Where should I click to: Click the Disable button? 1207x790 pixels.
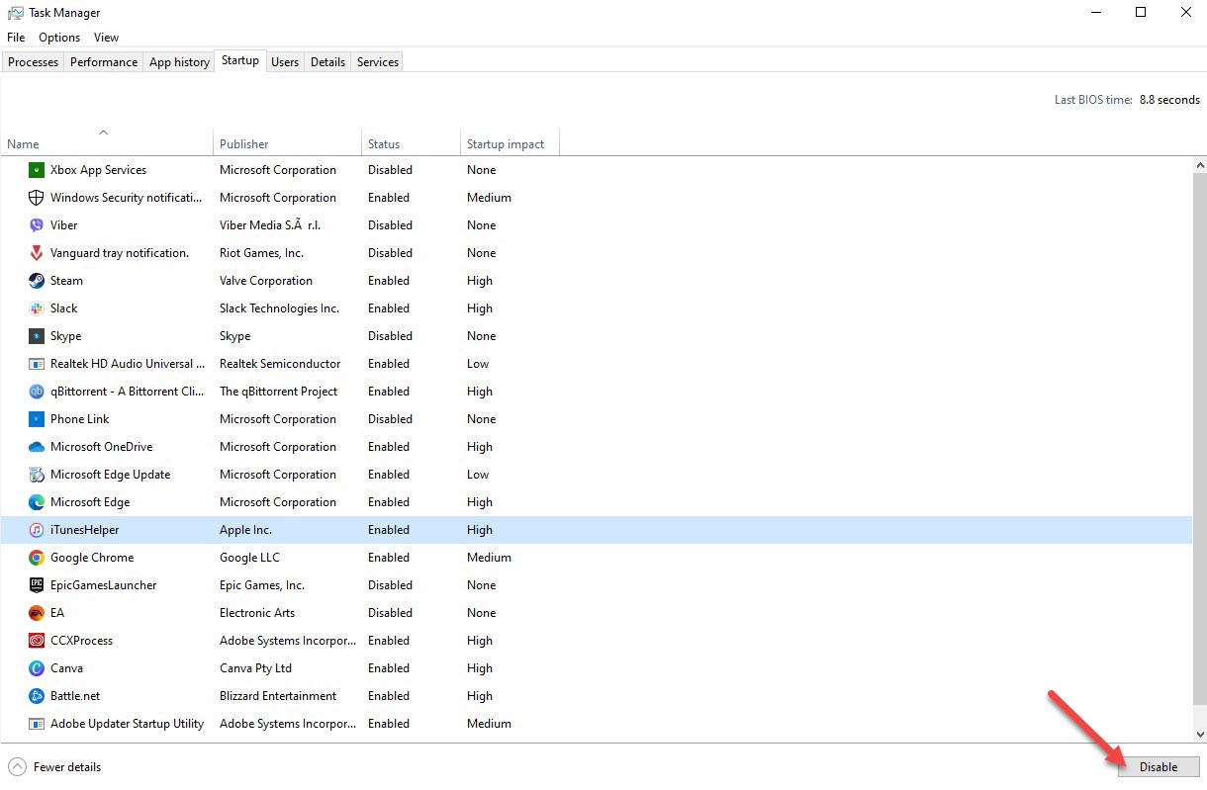point(1159,767)
